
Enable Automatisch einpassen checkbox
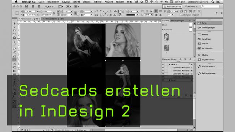[181, 15]
